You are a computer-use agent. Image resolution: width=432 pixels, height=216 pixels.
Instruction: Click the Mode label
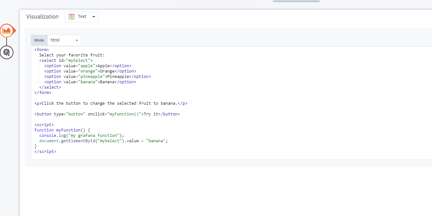[x=39, y=40]
